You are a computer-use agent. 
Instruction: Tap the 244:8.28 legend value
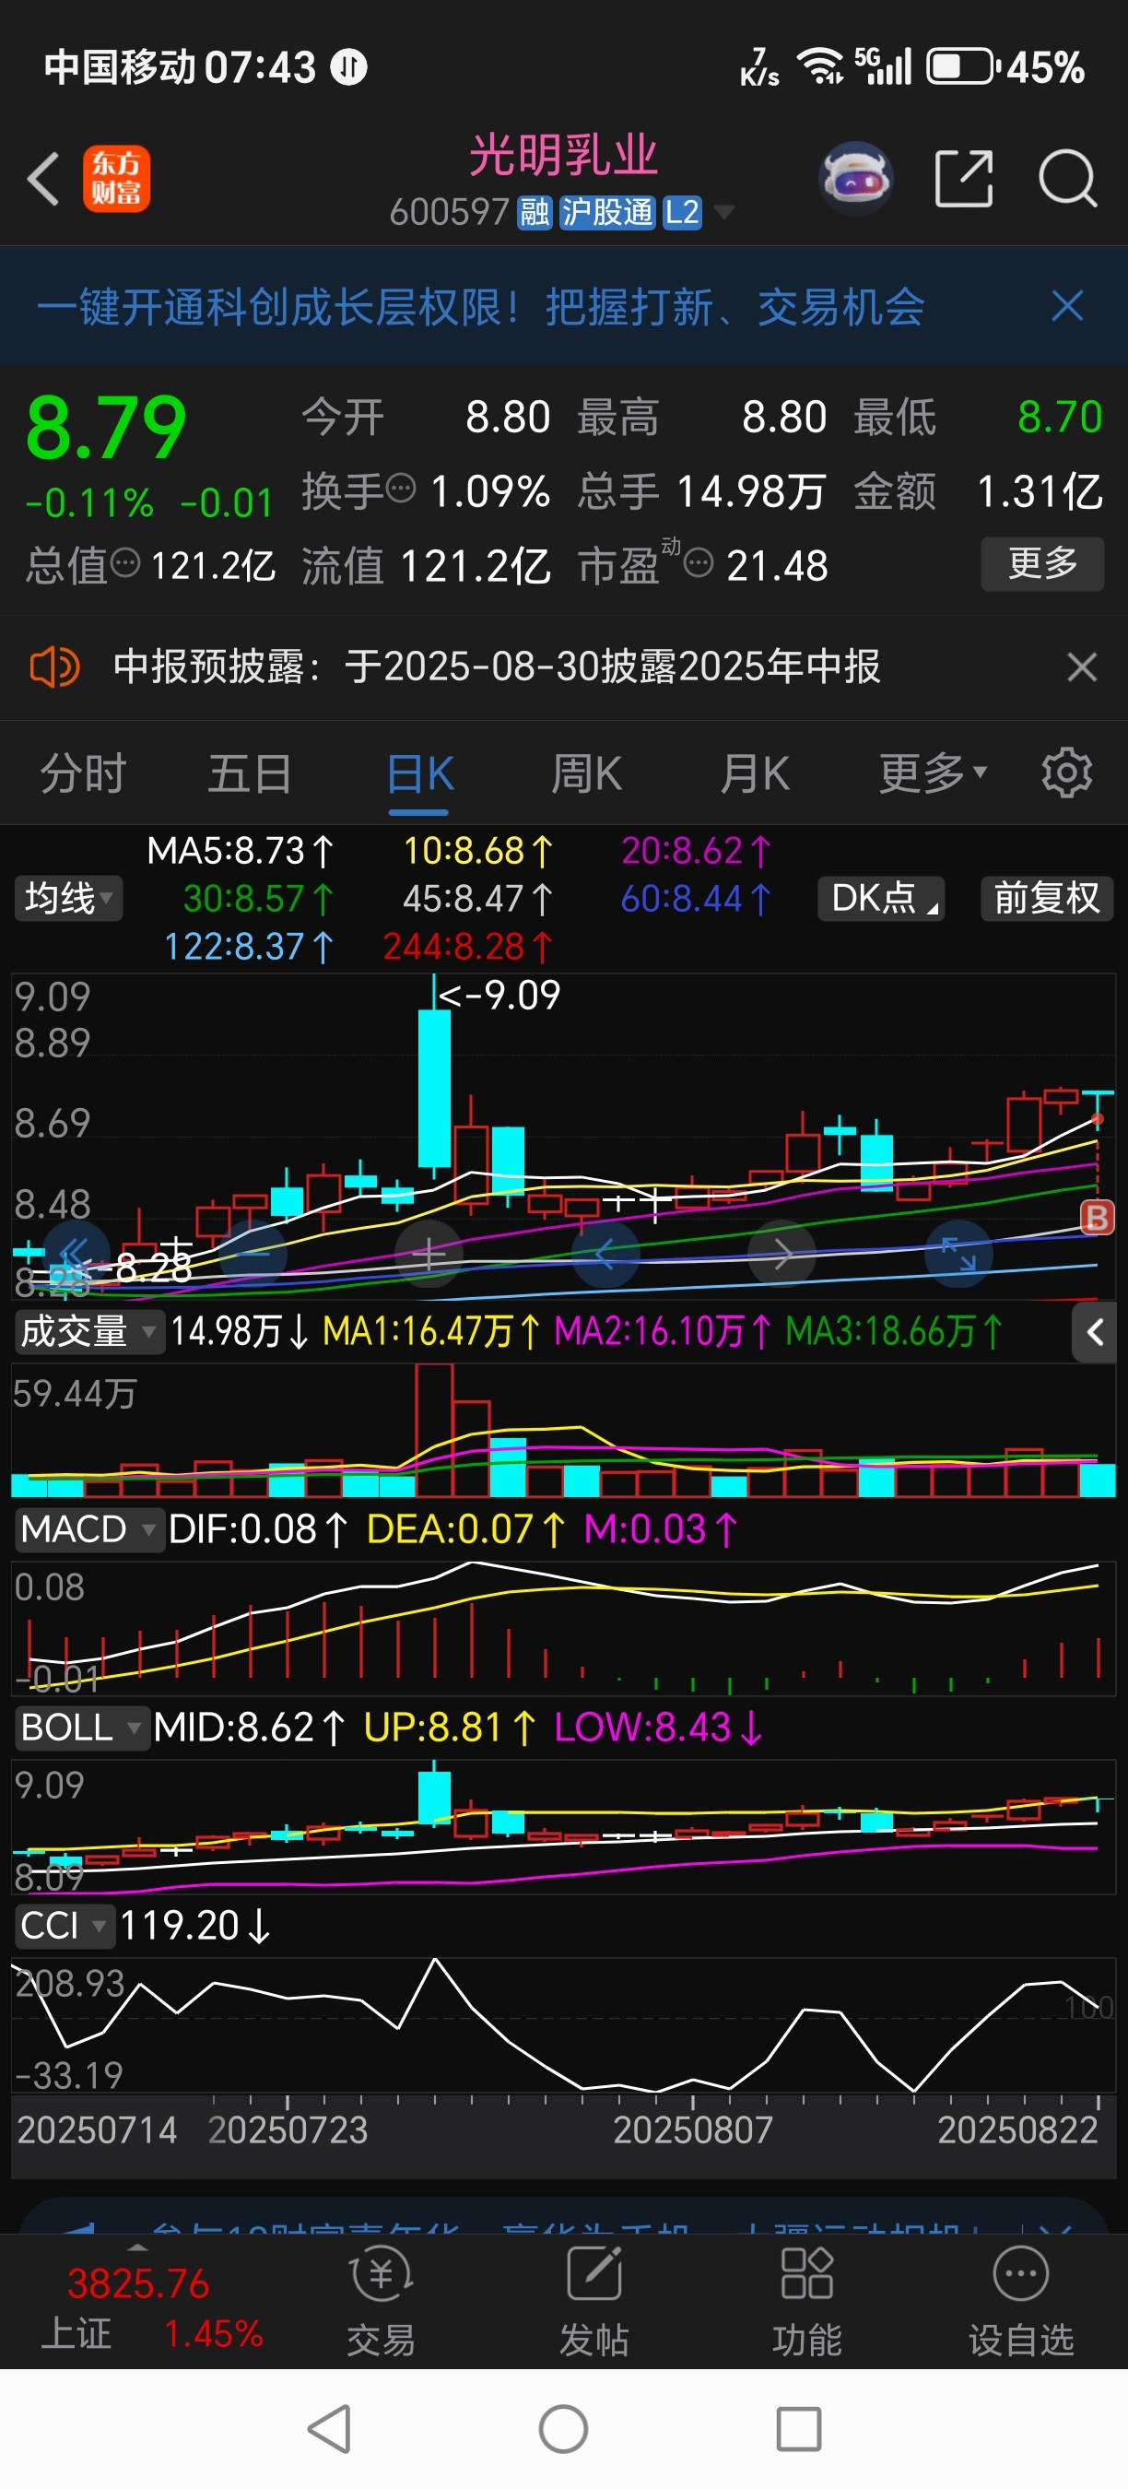pos(467,947)
